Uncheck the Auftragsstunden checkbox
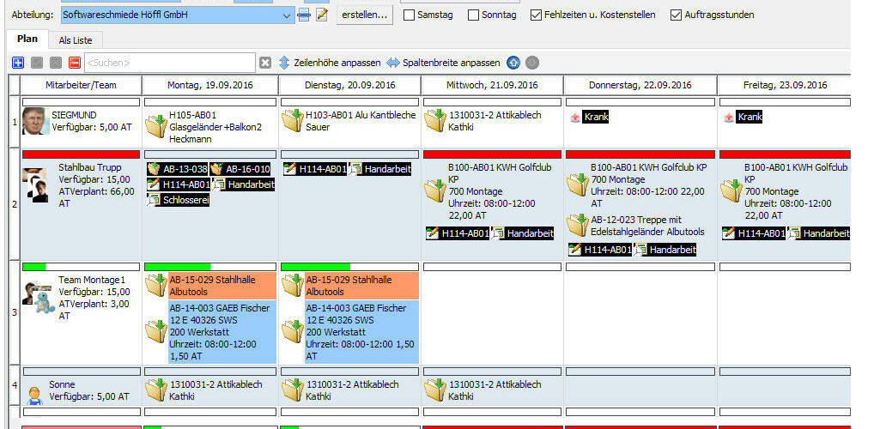 coord(677,15)
